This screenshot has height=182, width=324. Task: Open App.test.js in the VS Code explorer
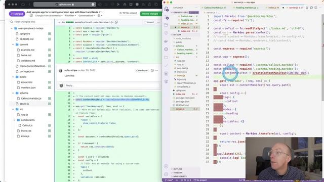[182, 68]
